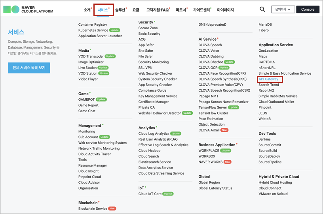The width and height of the screenshot is (323, 214).
Task: Open Simple & Easy Notification Service
Action: (285, 73)
